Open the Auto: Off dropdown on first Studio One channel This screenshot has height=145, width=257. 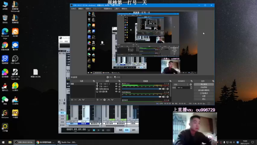click(72, 121)
